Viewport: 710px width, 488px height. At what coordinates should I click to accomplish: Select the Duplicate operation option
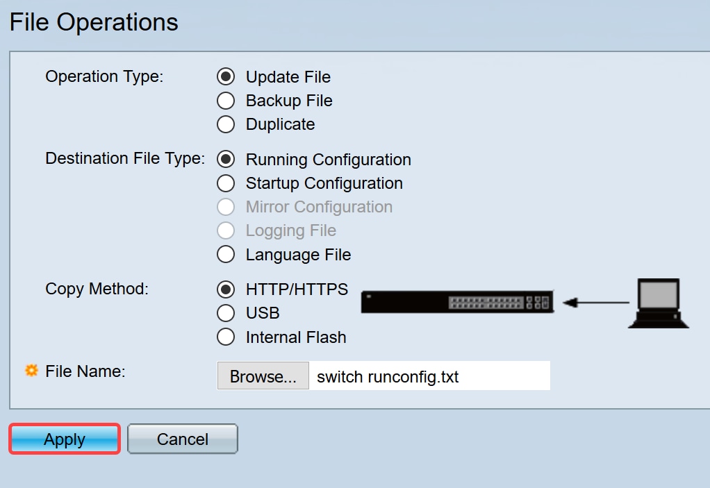(226, 124)
